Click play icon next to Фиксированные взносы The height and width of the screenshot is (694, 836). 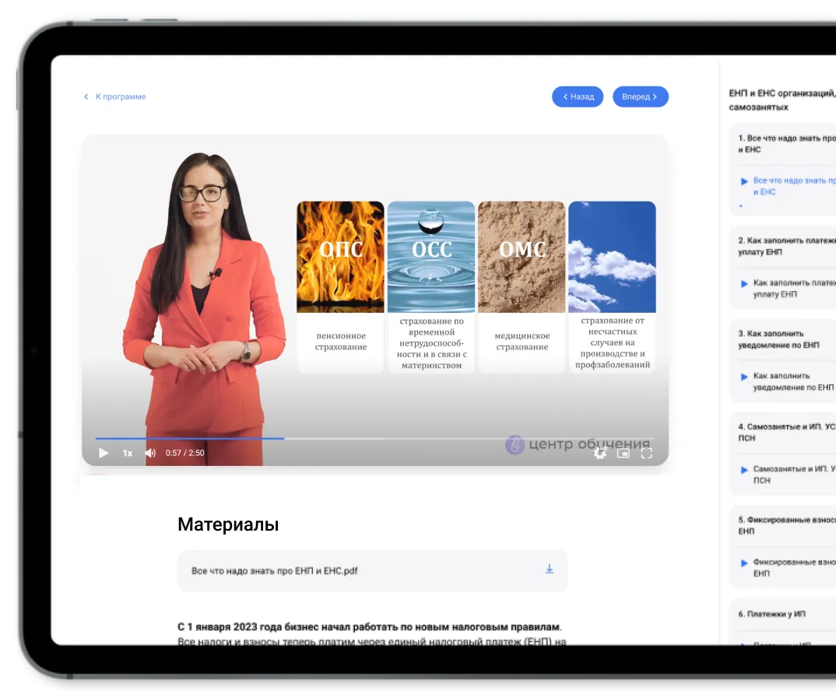744,562
